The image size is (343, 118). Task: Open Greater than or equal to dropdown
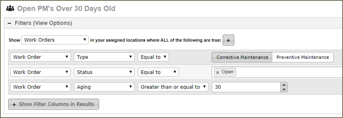click(x=173, y=87)
